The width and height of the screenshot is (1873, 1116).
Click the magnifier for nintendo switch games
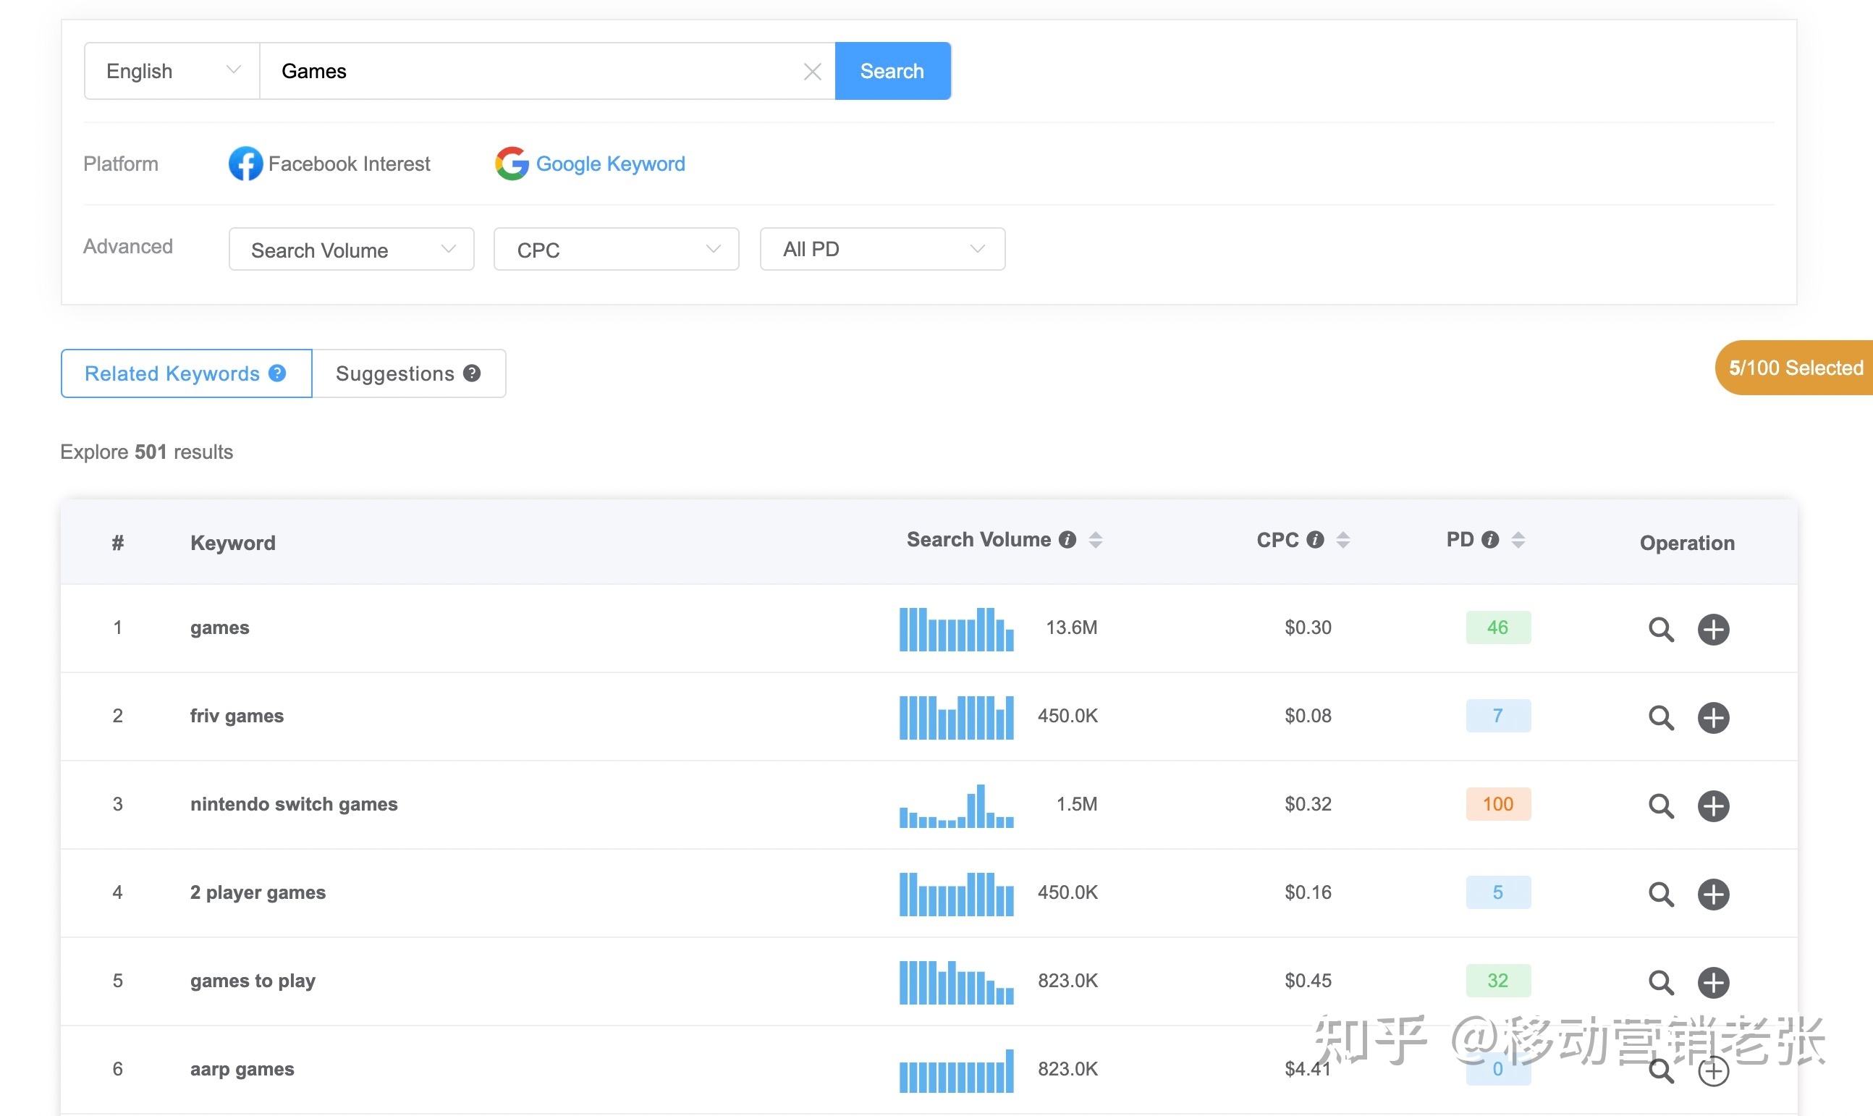pos(1661,806)
